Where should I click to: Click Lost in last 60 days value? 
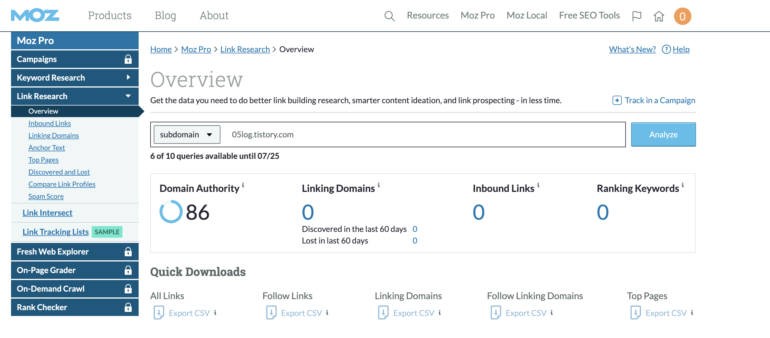415,241
